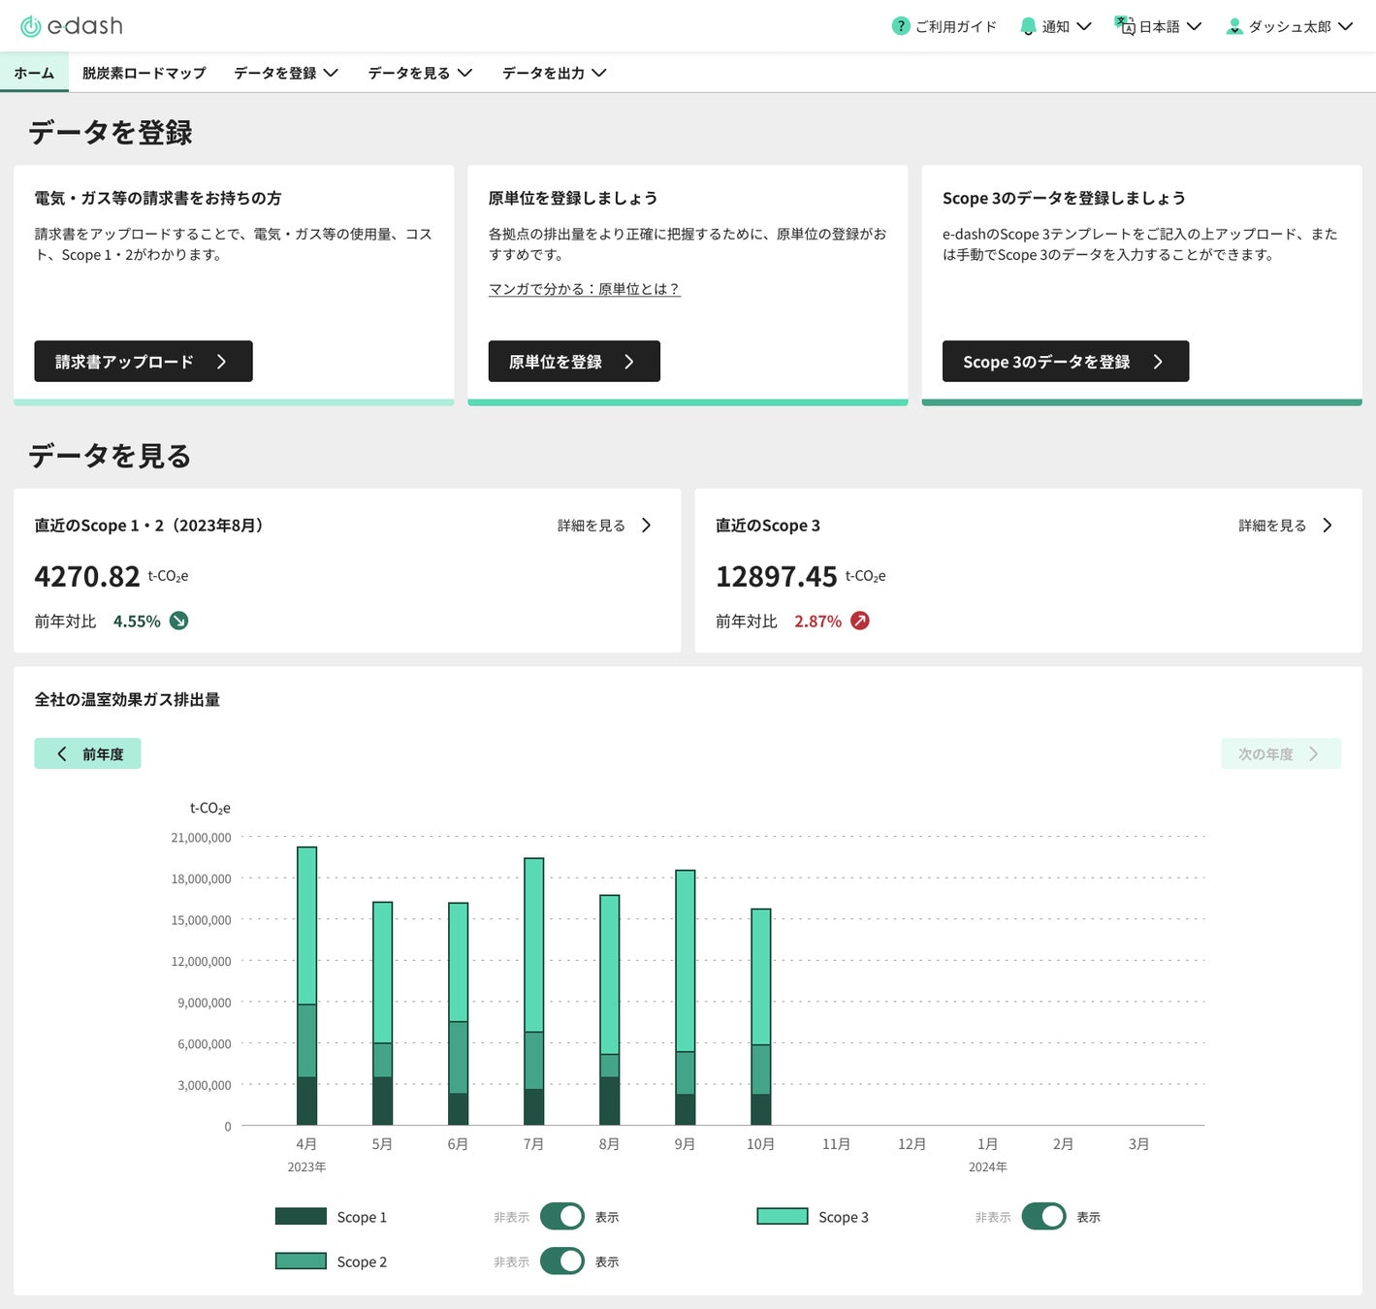Click the disabled 次の年度 button
Viewport: 1376px width, 1309px height.
coord(1281,753)
